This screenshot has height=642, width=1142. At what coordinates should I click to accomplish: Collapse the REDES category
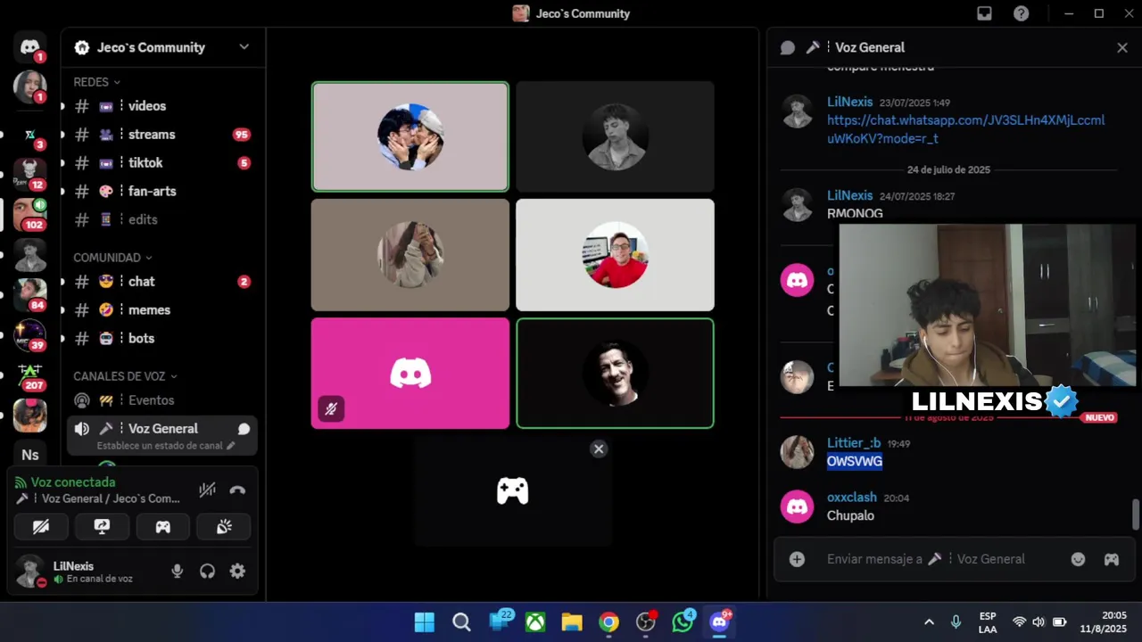point(96,82)
